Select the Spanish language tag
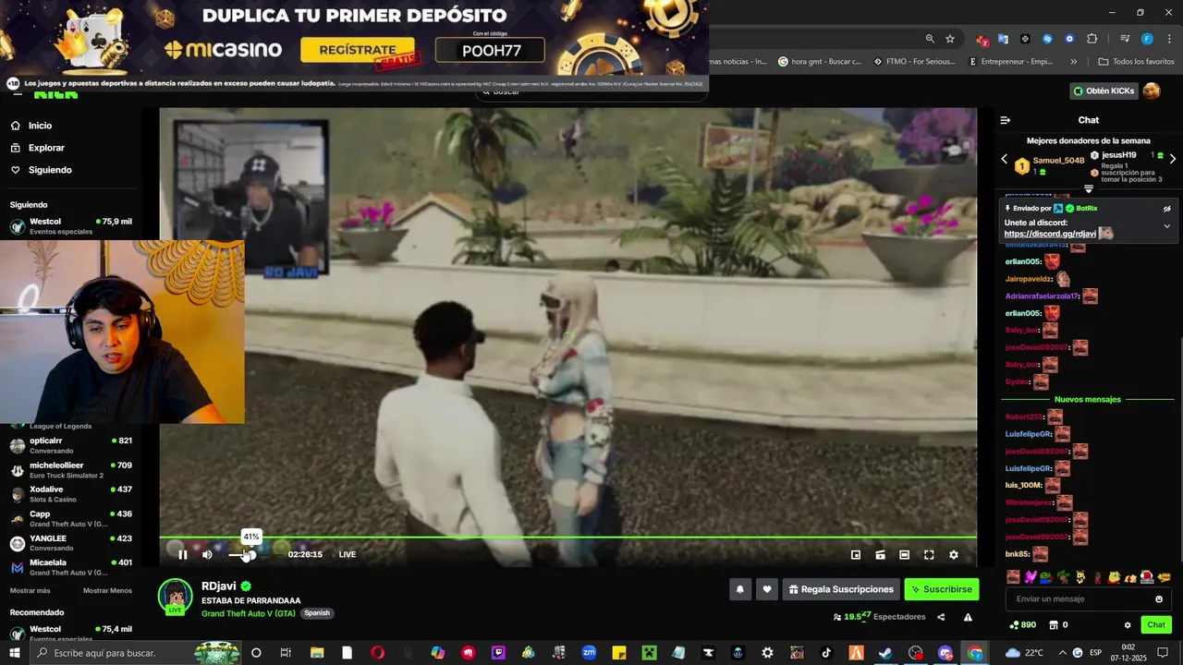This screenshot has width=1183, height=665. pyautogui.click(x=317, y=613)
